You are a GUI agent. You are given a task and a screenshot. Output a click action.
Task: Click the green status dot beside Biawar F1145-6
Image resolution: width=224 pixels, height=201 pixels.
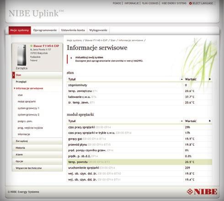(x=31, y=46)
